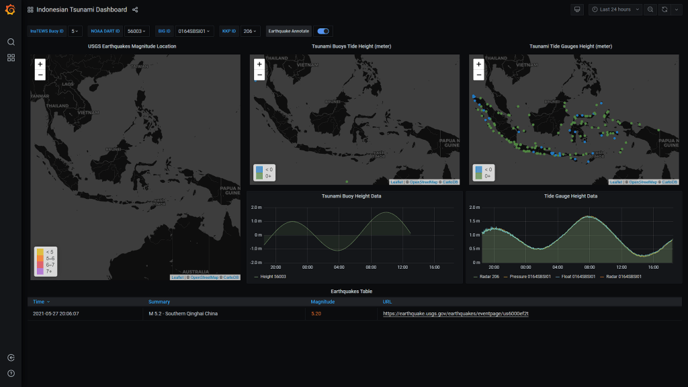Open the Last 24 hours time picker
688x387 pixels.
pyautogui.click(x=615, y=9)
